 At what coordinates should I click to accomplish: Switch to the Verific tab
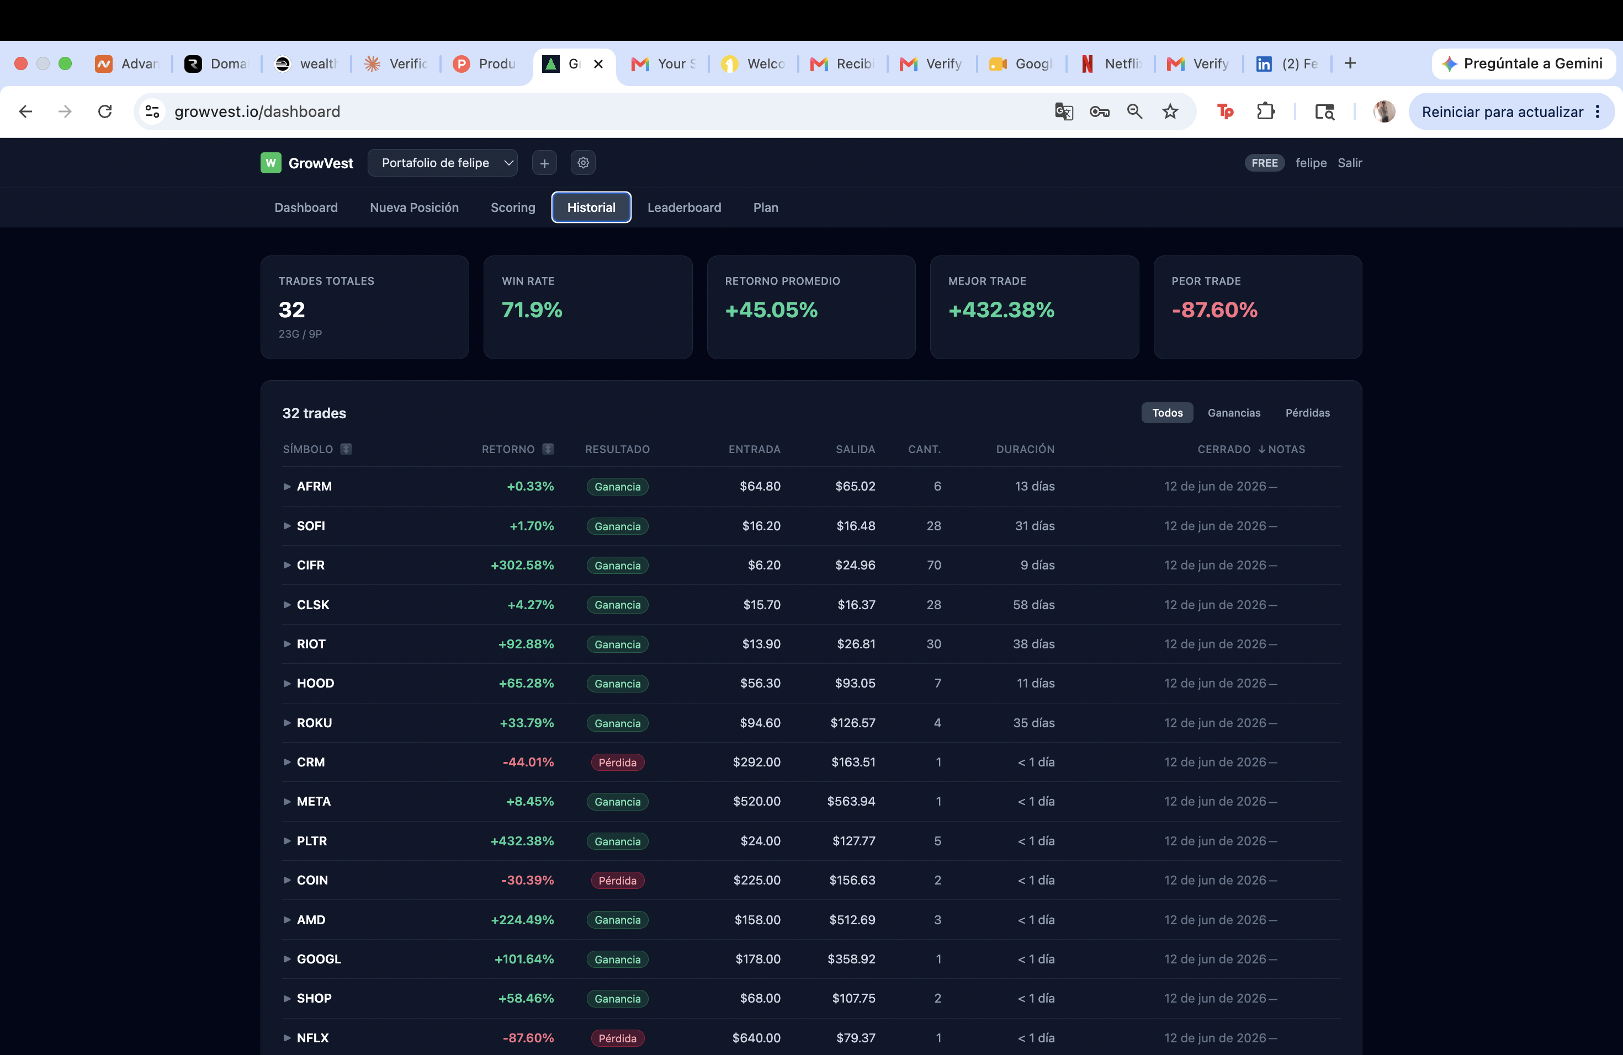tap(395, 64)
